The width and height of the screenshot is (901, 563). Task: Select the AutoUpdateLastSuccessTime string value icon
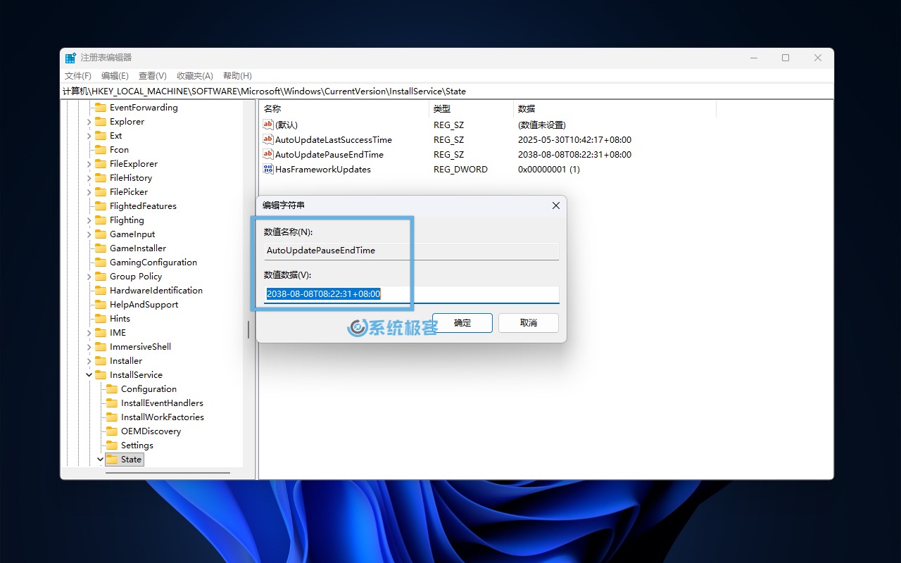(267, 139)
